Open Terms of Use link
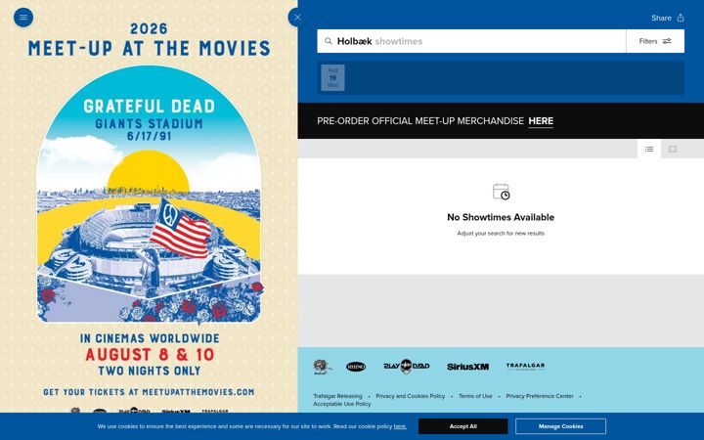The image size is (704, 440). (x=475, y=396)
